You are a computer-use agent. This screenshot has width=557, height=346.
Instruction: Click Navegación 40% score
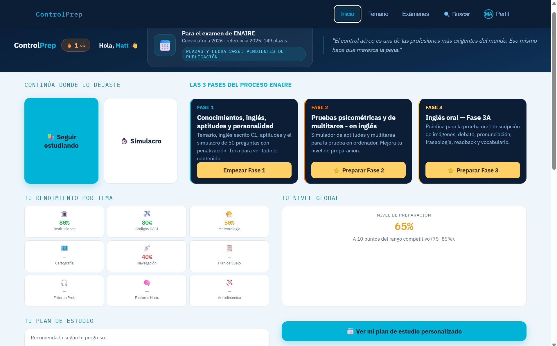point(147,257)
